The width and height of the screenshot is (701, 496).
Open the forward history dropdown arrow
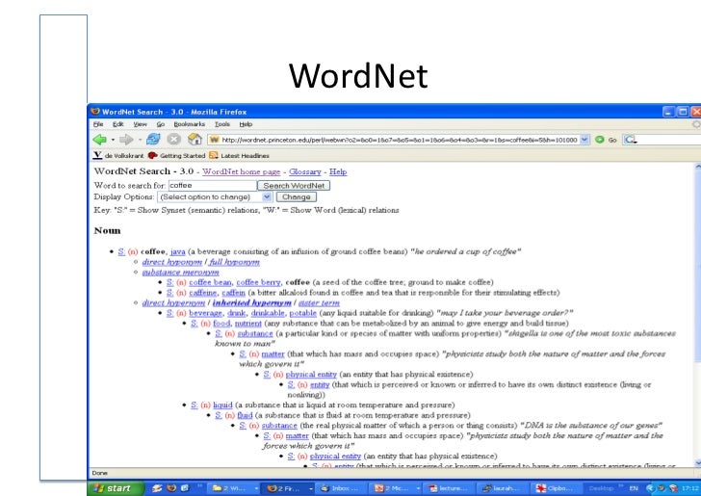point(140,140)
